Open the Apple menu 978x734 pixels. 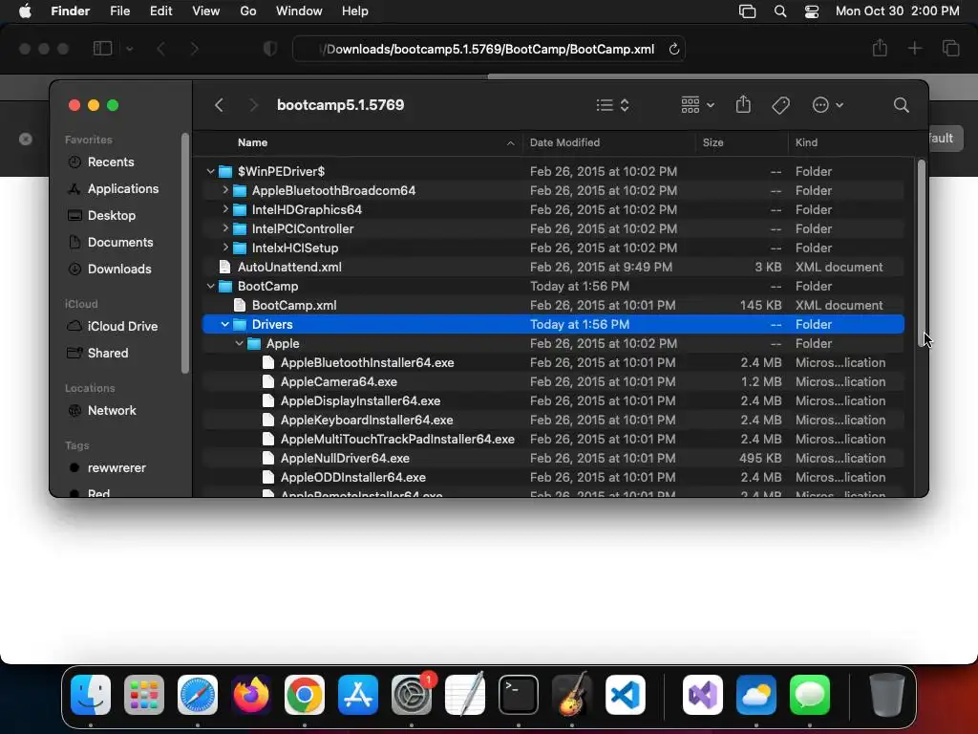(25, 11)
